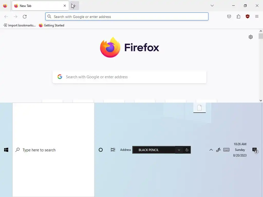The height and width of the screenshot is (197, 263).
Task: Click the Google G logo in search box
Action: [x=60, y=77]
